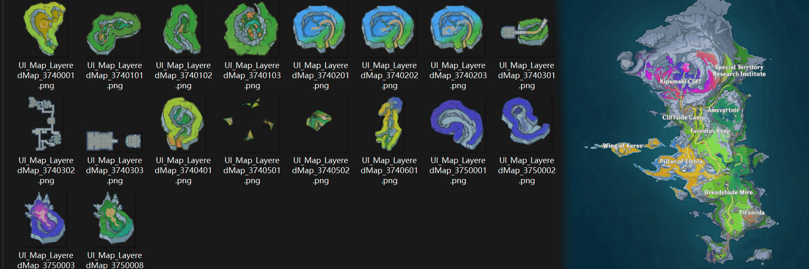The width and height of the screenshot is (809, 269).
Task: Click the file name UI_Map_LayeredMap_3750008
Action: click(115, 260)
